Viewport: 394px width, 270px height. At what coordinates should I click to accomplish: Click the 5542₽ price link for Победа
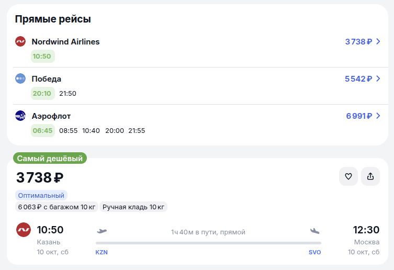tap(358, 79)
